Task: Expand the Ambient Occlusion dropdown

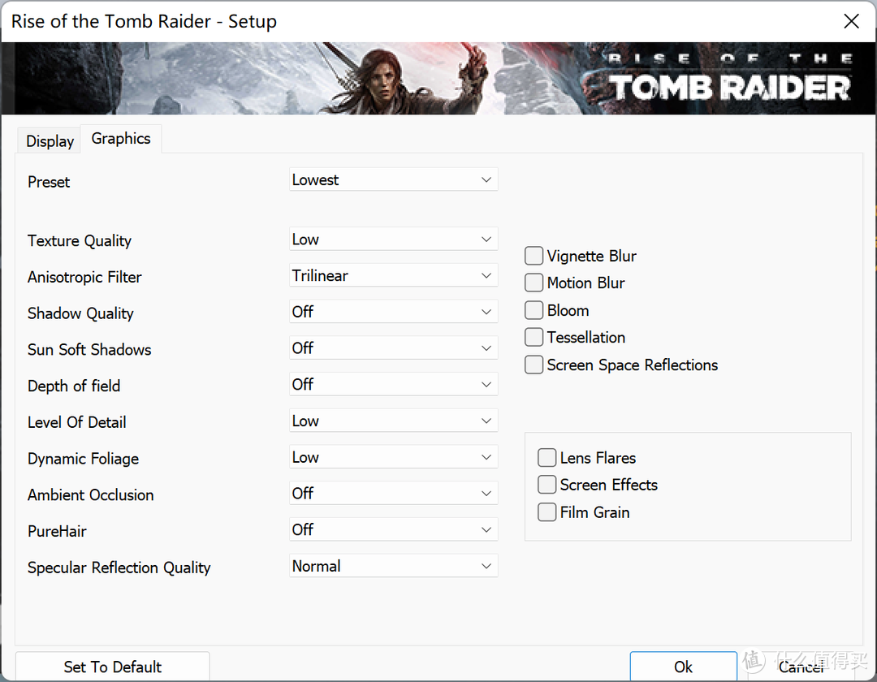Action: [x=393, y=494]
